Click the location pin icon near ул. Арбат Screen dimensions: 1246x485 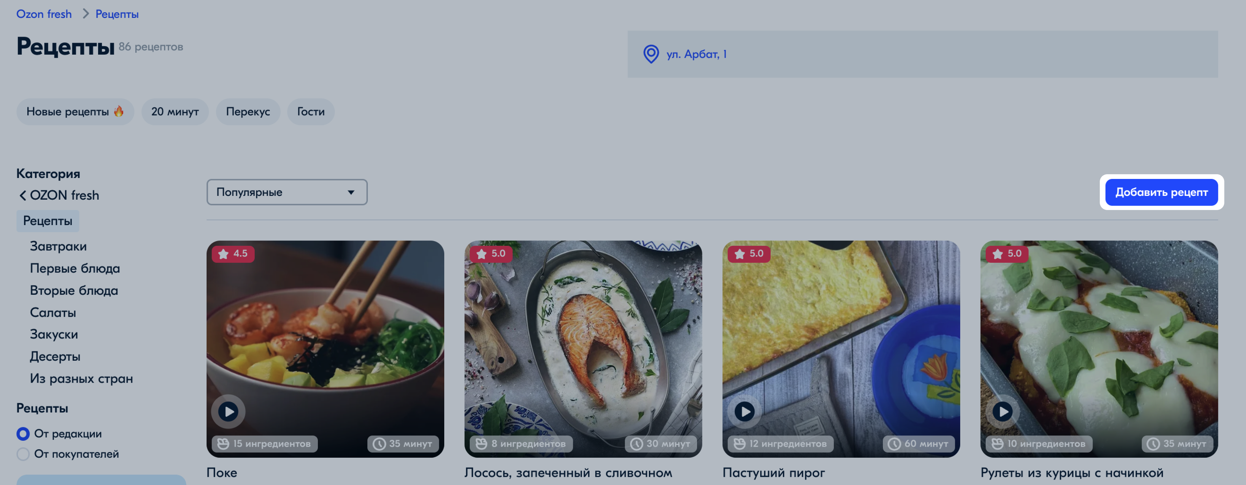pos(651,54)
